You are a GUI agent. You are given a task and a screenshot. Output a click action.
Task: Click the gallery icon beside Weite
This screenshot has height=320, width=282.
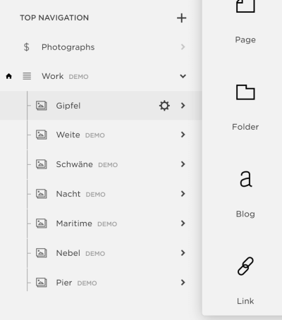coord(42,135)
